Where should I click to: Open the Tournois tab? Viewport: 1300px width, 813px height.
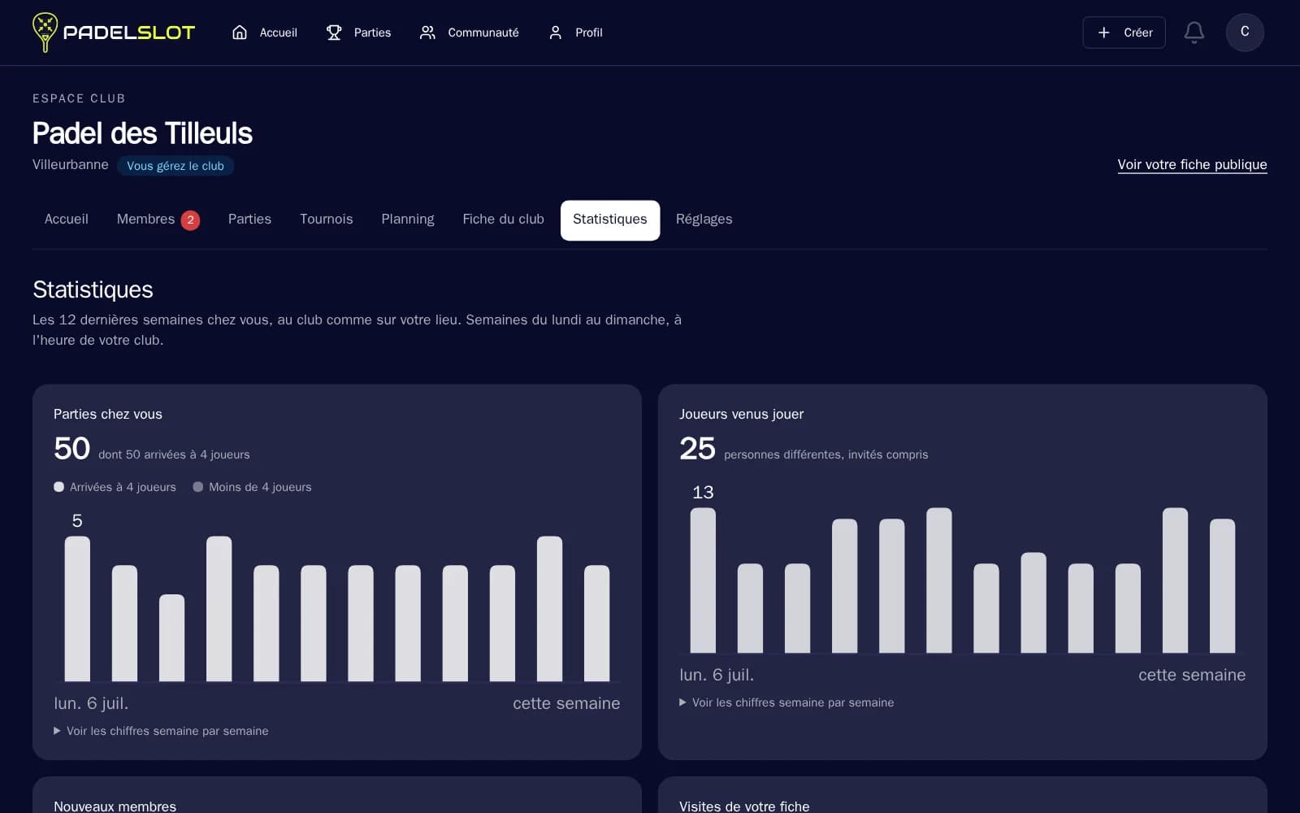pyautogui.click(x=327, y=220)
